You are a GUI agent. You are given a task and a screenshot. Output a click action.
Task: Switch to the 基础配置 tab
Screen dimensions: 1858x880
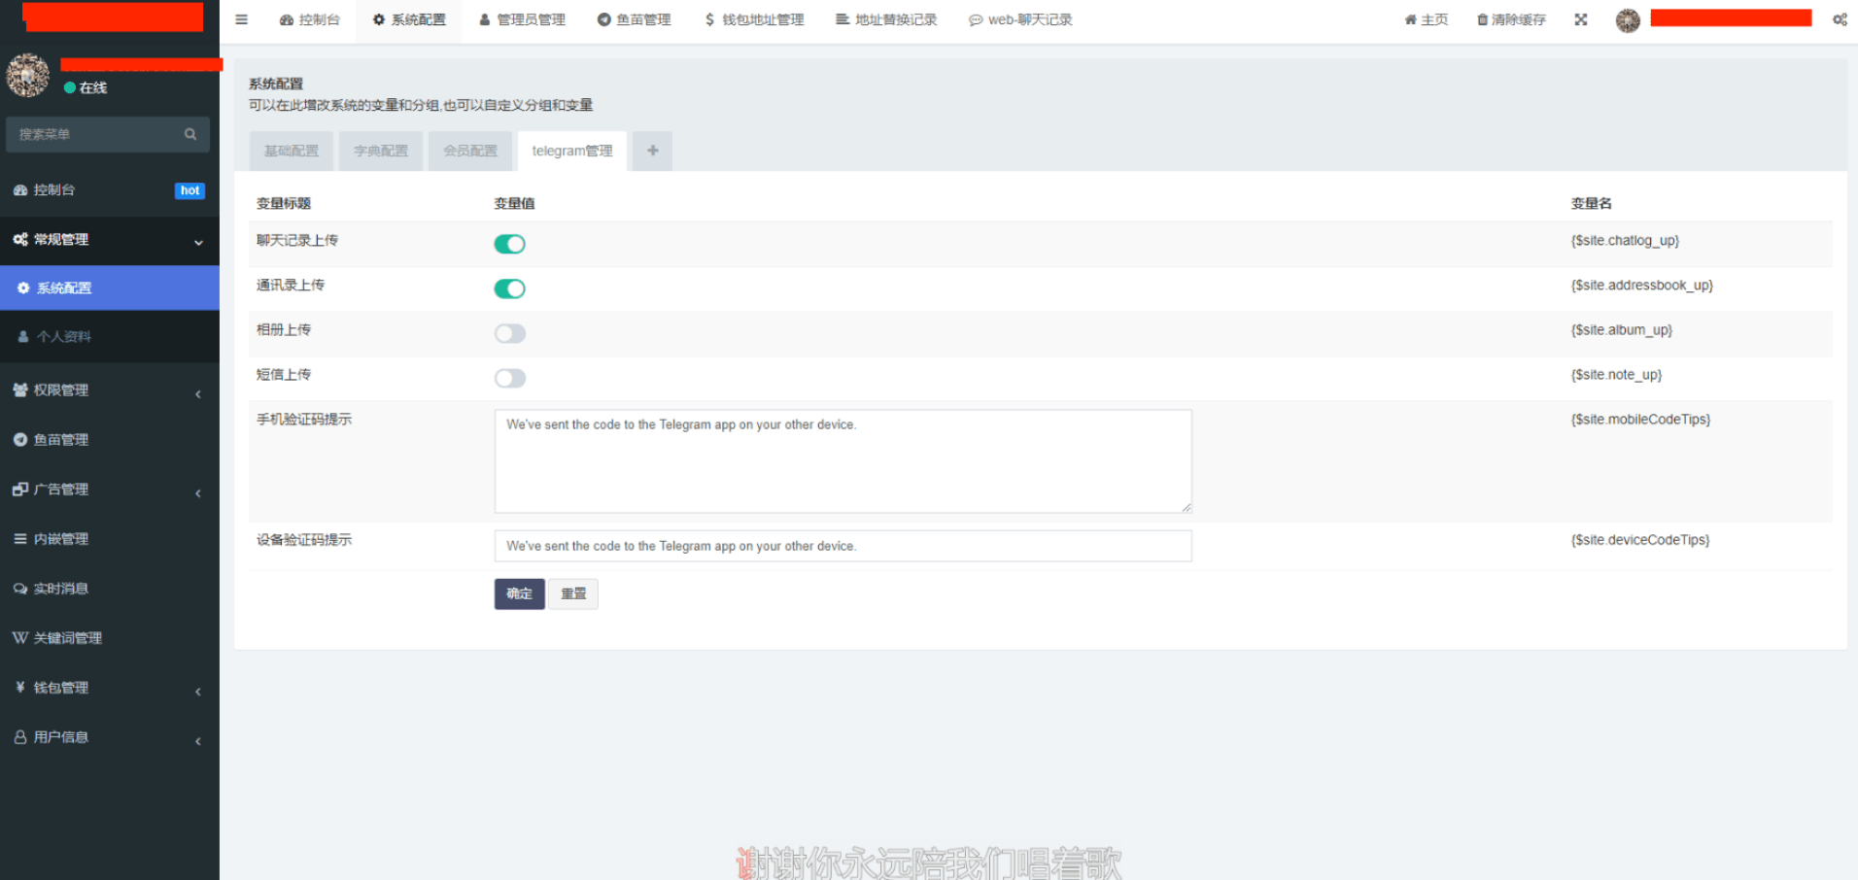click(x=291, y=151)
